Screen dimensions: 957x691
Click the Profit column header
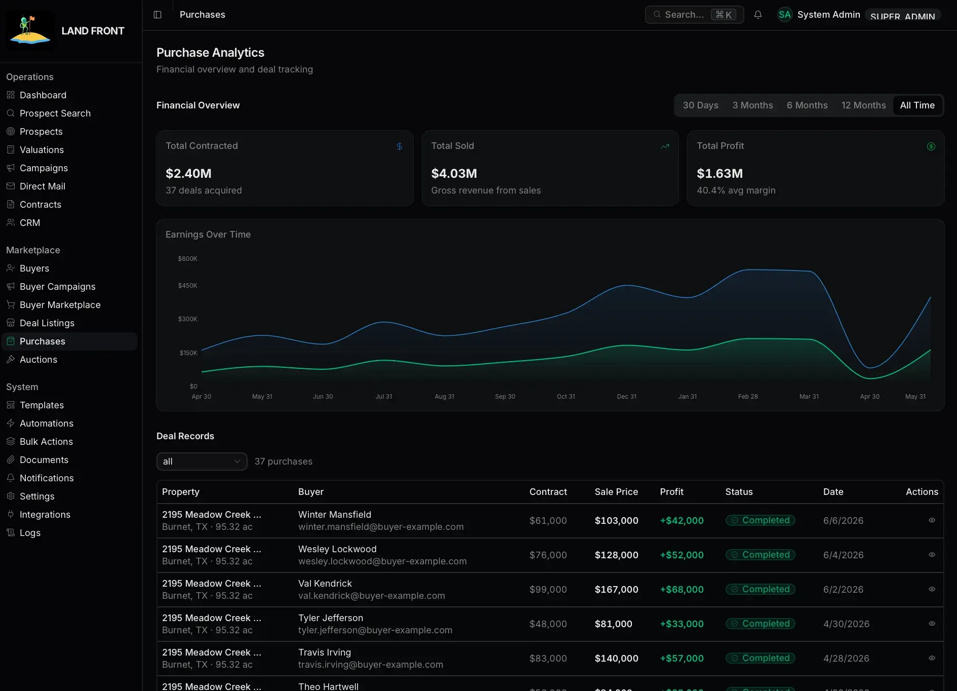(671, 492)
